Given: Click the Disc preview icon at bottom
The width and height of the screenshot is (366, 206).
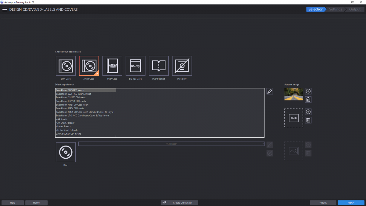Looking at the screenshot, I should 65,152.
